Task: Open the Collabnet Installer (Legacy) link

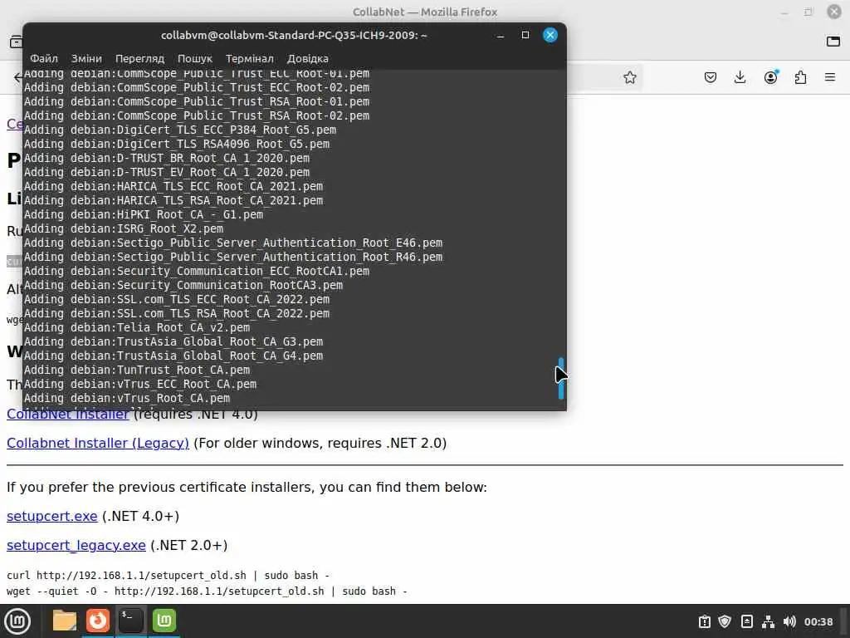Action: point(98,444)
